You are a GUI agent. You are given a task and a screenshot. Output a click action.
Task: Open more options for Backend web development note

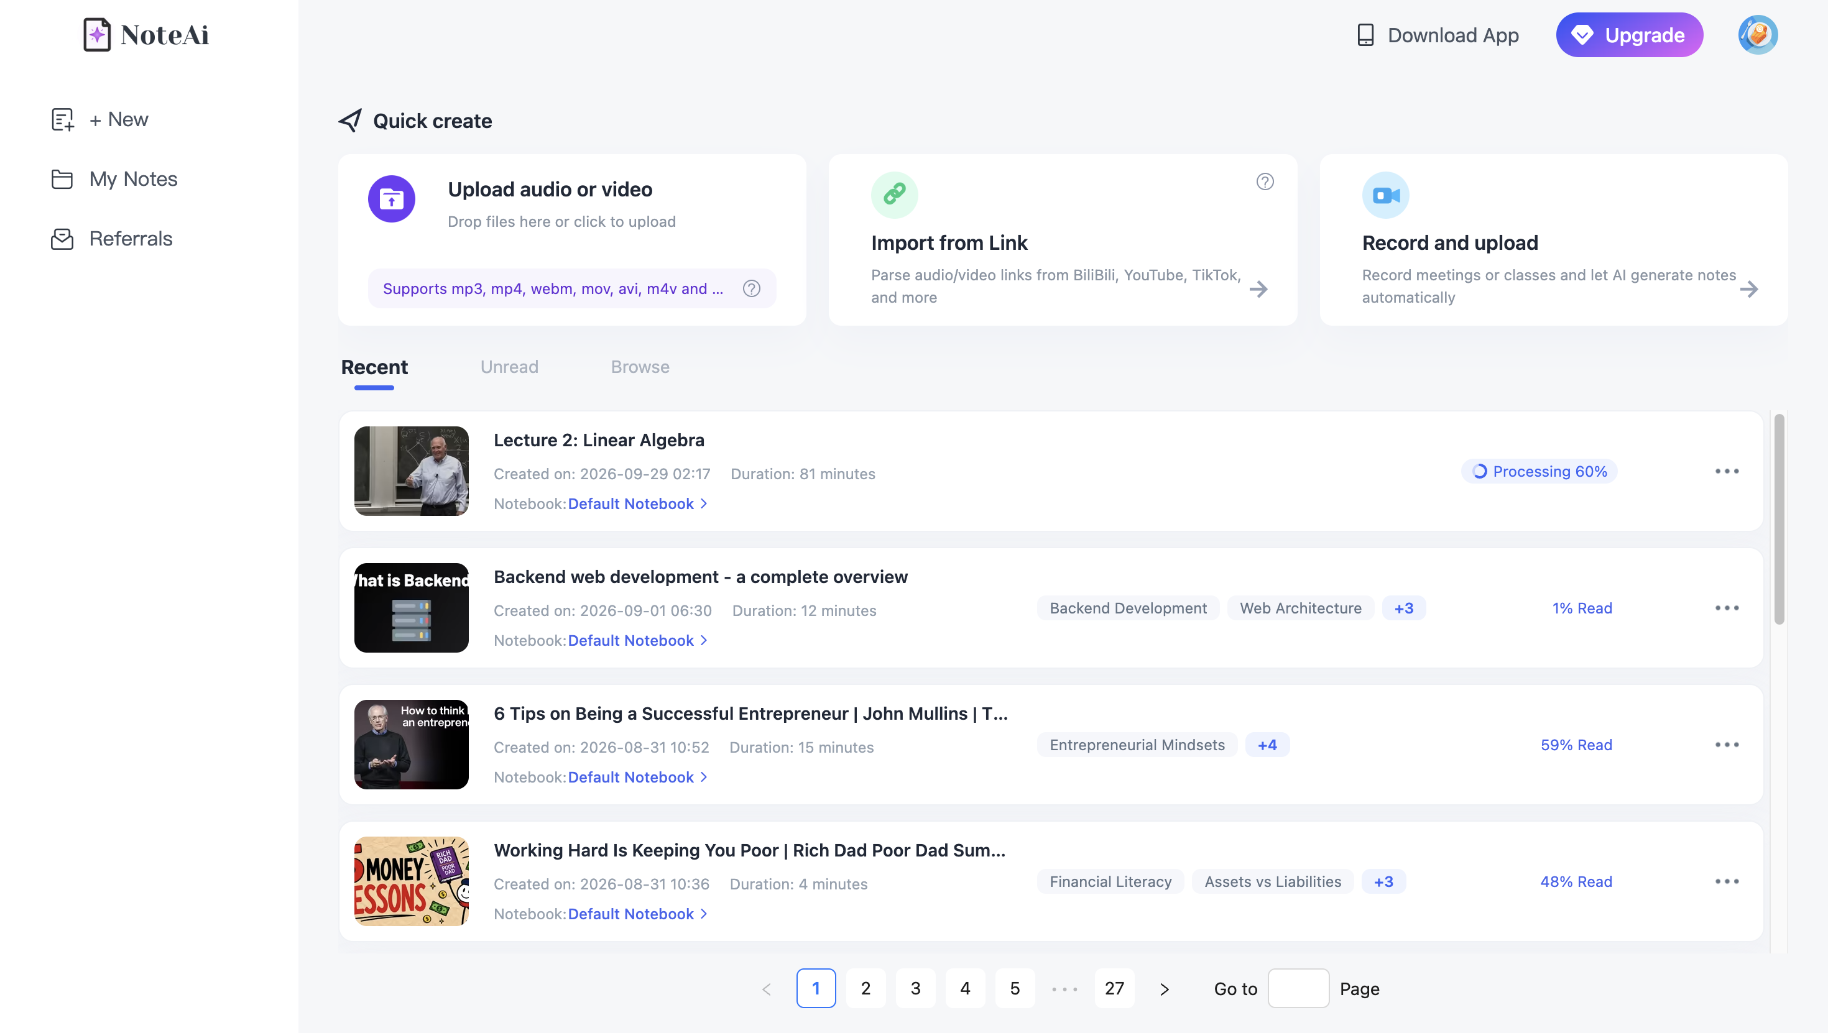tap(1727, 608)
